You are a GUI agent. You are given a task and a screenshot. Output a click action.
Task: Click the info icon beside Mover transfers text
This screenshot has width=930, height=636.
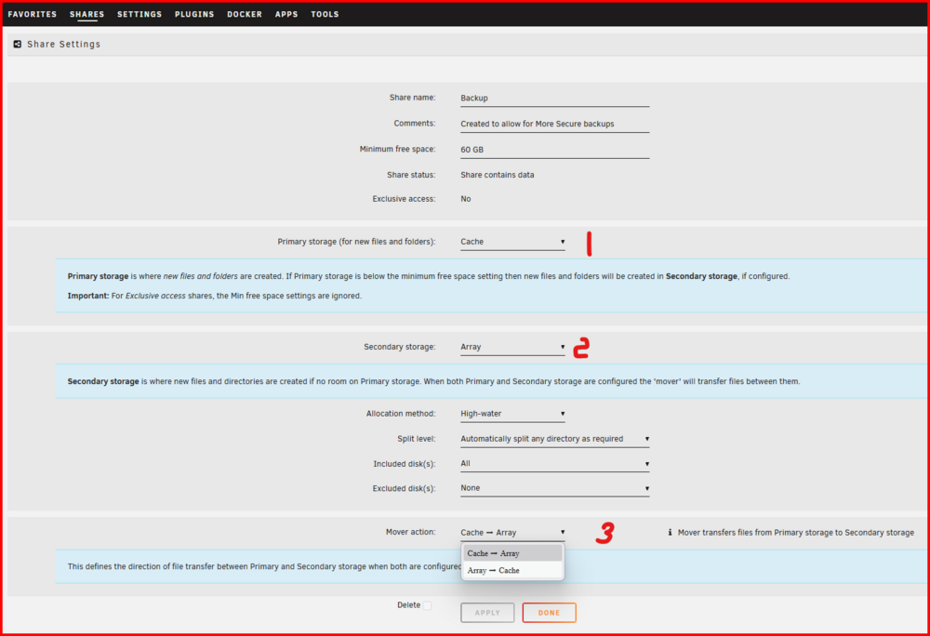[670, 532]
